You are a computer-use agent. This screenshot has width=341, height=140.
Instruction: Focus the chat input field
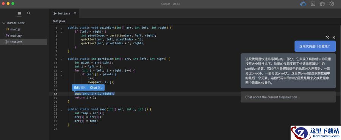(x=288, y=97)
